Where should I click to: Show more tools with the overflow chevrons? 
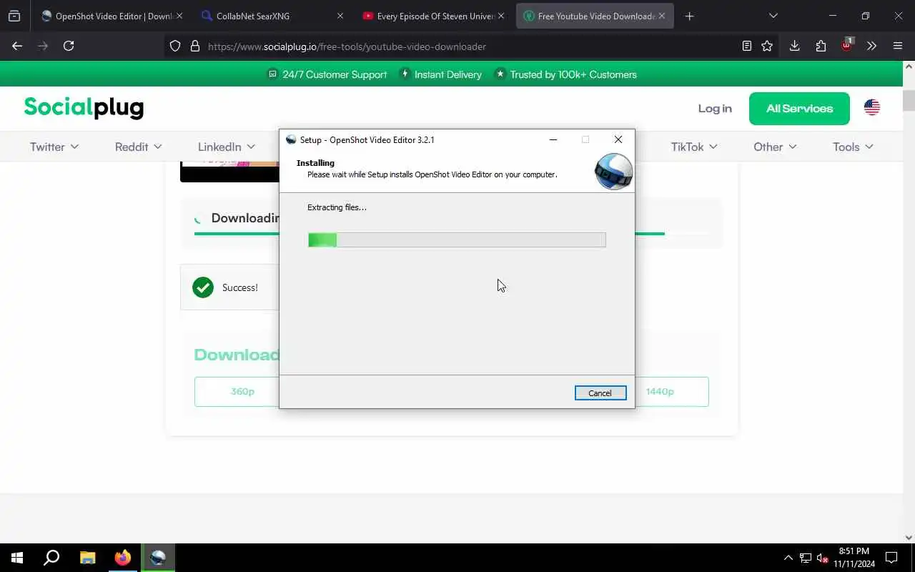click(x=871, y=46)
